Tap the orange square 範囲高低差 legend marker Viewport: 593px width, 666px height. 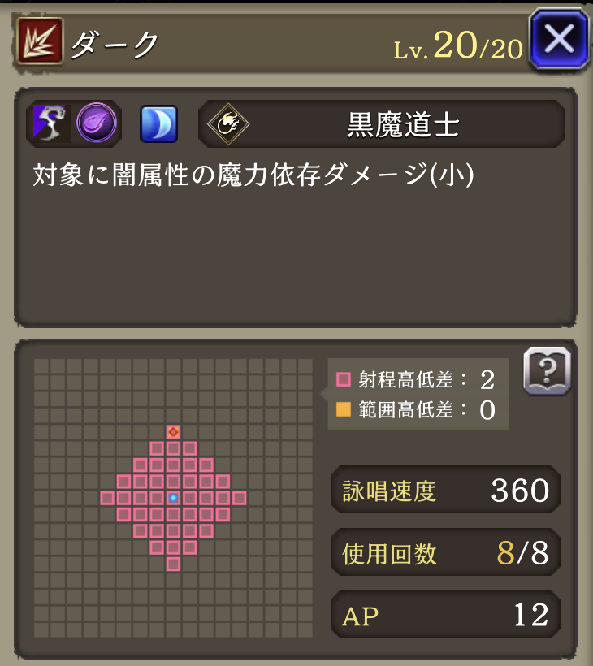tap(344, 409)
